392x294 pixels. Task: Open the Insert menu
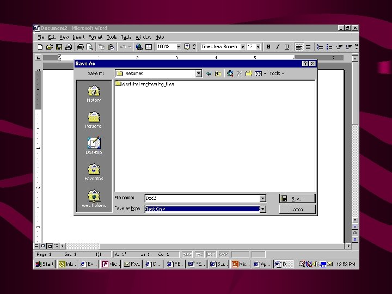(x=78, y=37)
